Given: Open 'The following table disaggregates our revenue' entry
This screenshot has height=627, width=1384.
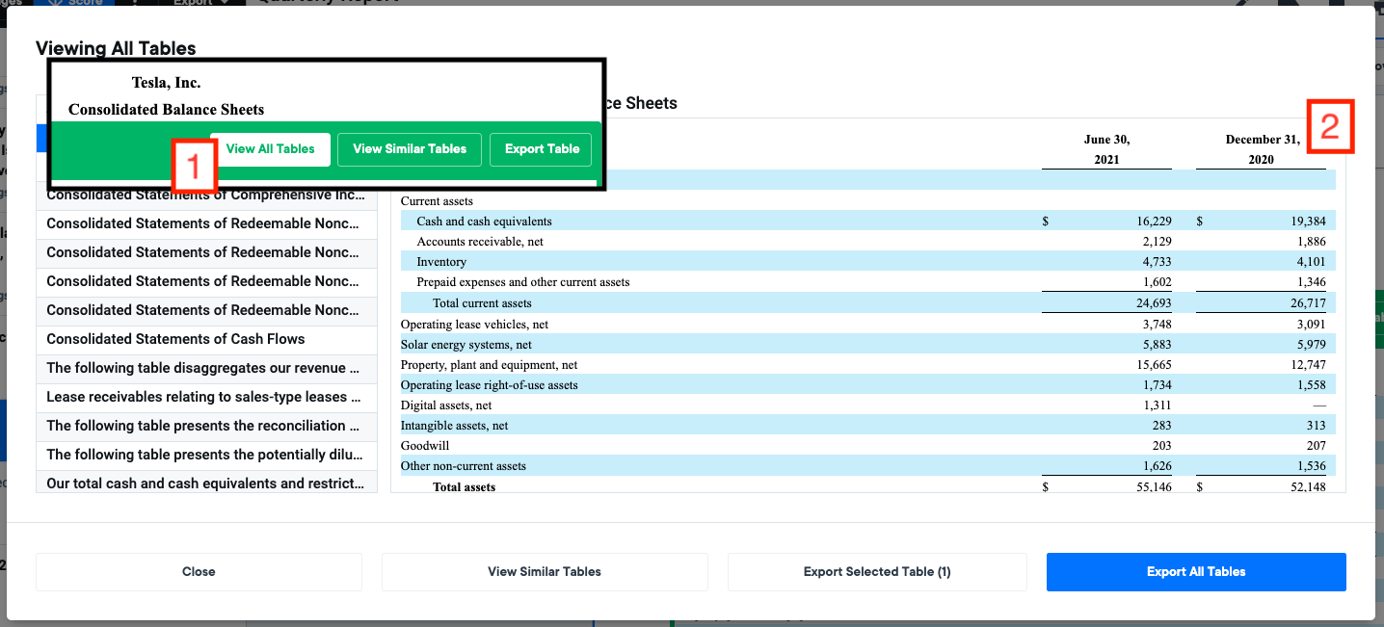Looking at the screenshot, I should [206, 368].
